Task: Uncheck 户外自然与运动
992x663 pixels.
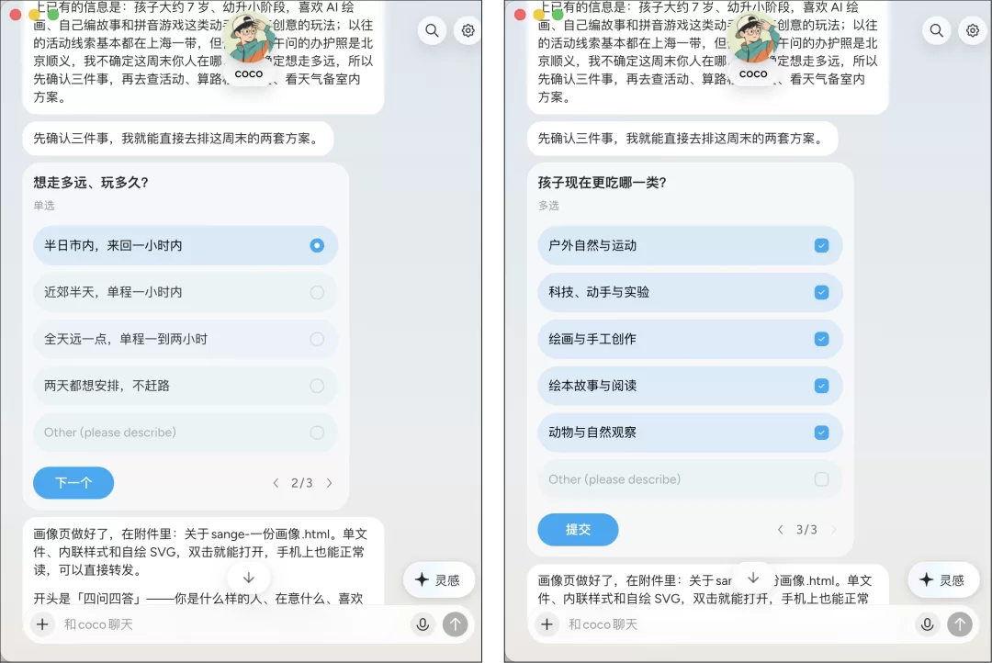Action: 822,245
